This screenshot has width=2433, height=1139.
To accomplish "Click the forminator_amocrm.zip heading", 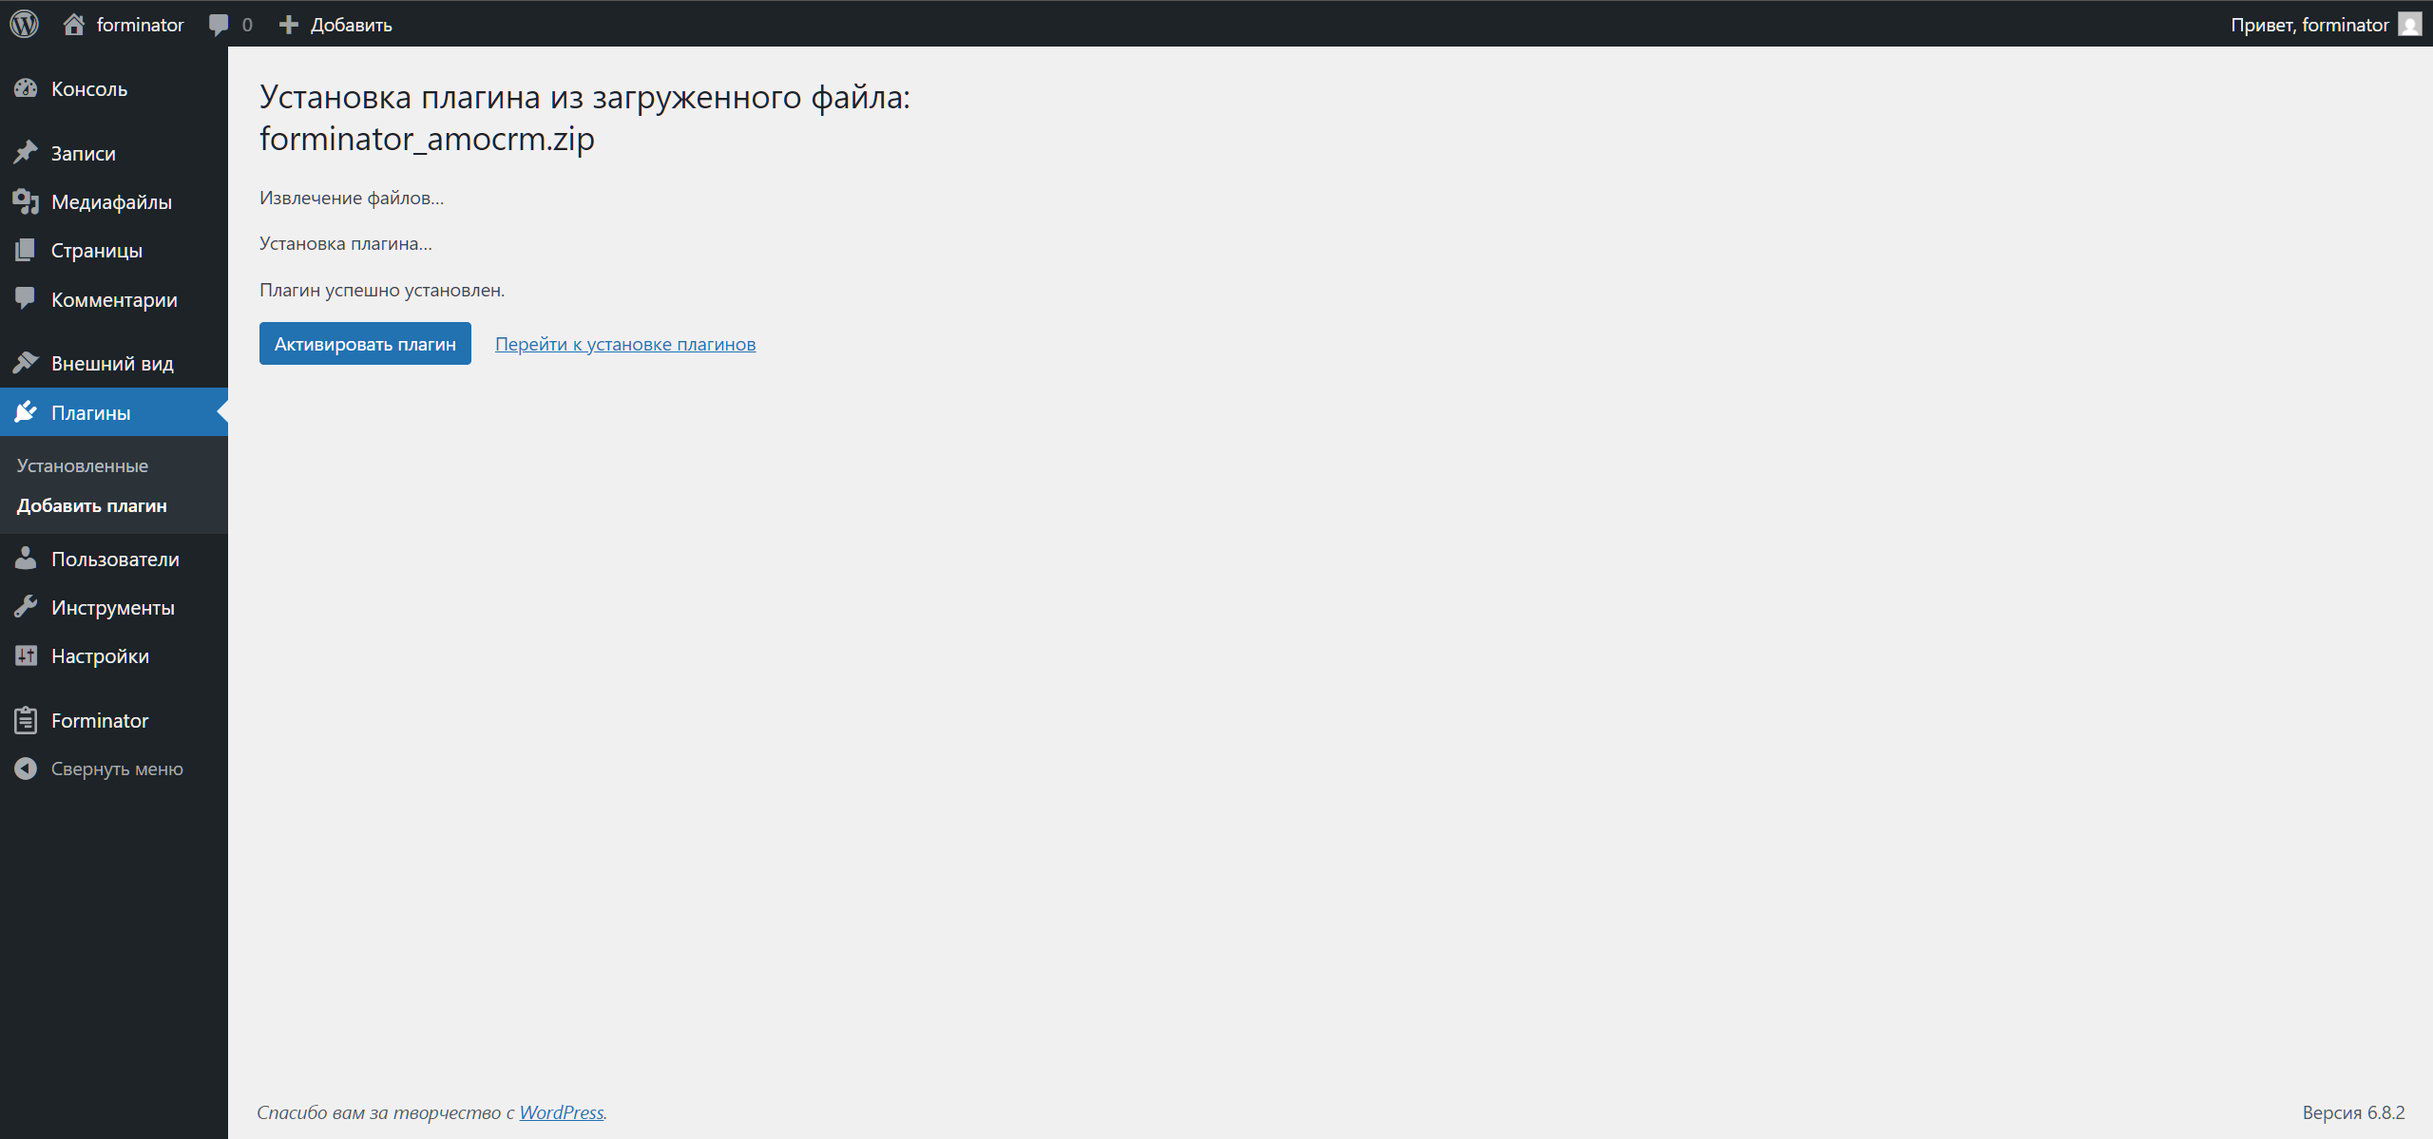I will pyautogui.click(x=427, y=139).
